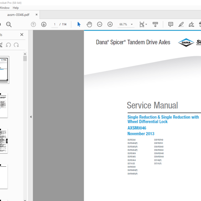Open the sign document pen tool

click(x=191, y=24)
